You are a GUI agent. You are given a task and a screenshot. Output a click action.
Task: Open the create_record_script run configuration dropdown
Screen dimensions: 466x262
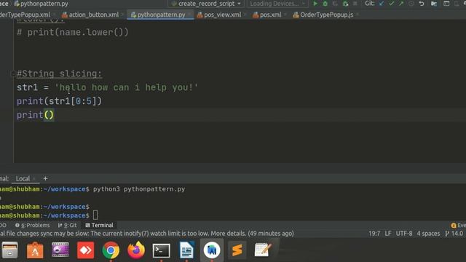206,4
